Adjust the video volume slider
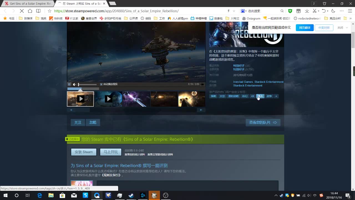 pos(87,84)
